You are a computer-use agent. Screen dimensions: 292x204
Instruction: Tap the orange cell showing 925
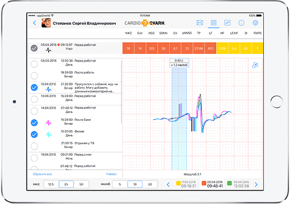pos(210,48)
